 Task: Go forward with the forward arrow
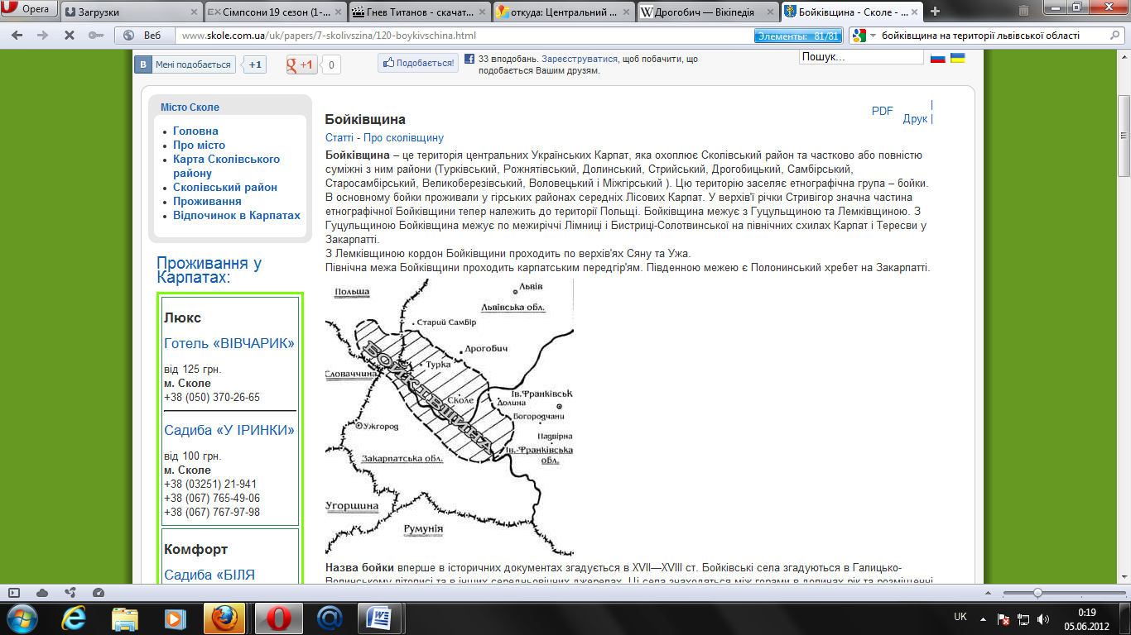[x=43, y=36]
